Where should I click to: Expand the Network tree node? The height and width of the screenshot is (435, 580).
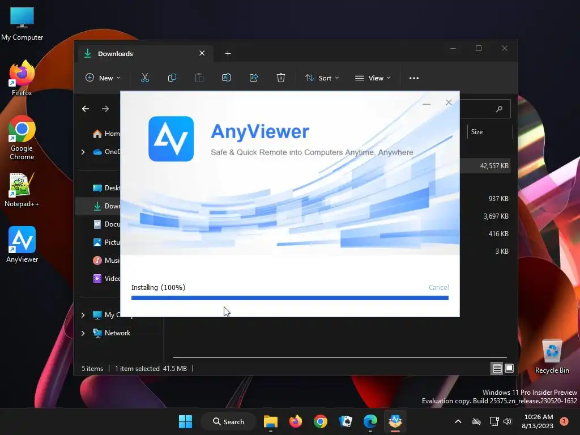click(x=83, y=333)
